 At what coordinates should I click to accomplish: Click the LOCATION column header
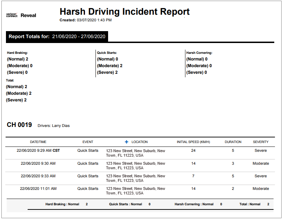pyautogui.click(x=140, y=142)
